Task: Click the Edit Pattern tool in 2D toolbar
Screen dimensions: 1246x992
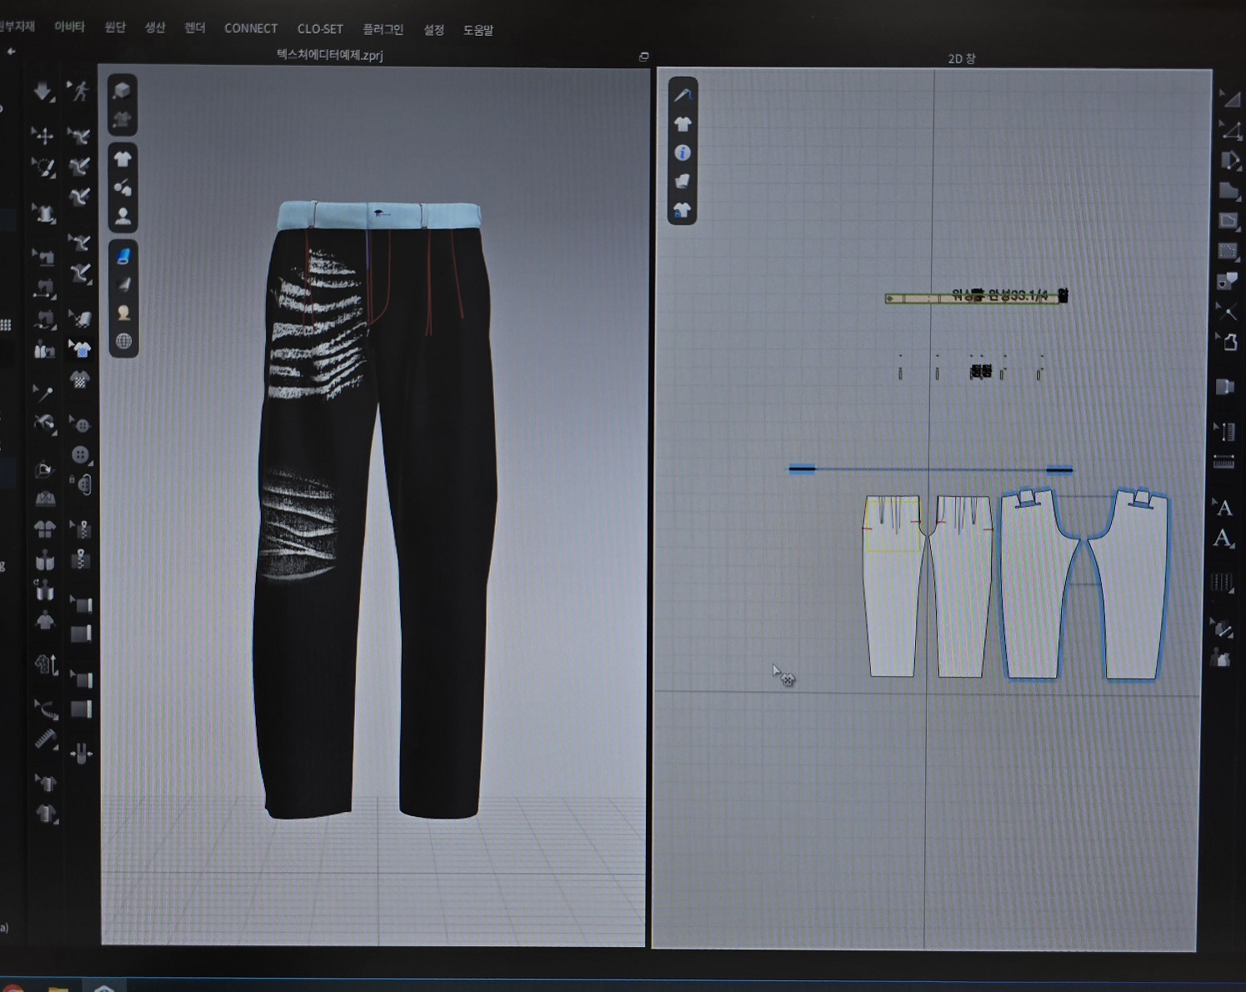Action: click(x=1228, y=100)
